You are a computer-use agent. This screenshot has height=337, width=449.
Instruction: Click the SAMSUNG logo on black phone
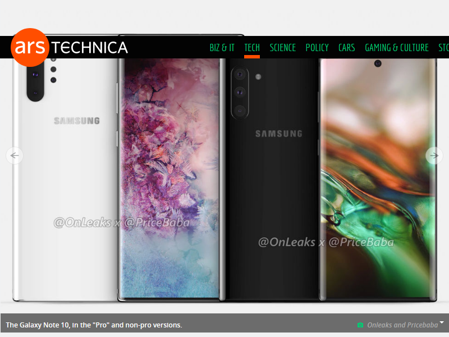[x=278, y=134]
